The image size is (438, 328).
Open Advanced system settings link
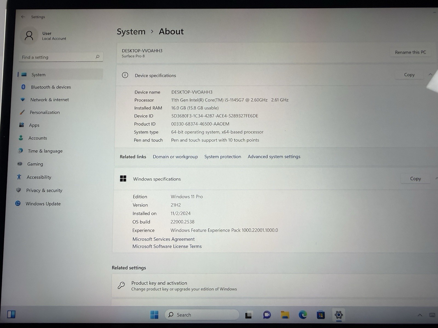click(x=274, y=157)
